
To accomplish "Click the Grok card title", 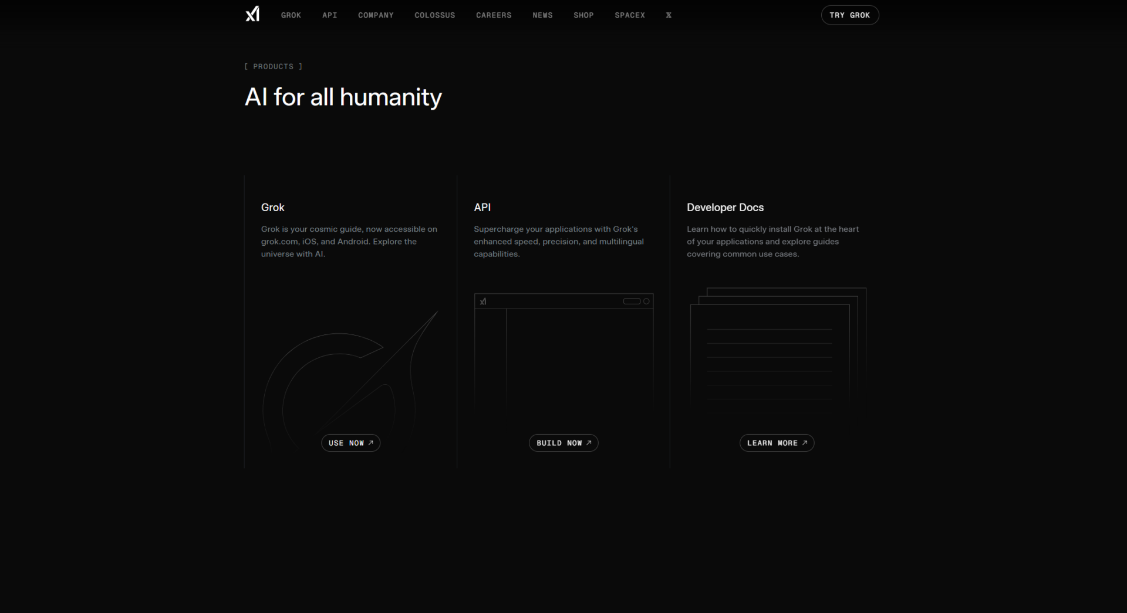I will click(x=273, y=208).
